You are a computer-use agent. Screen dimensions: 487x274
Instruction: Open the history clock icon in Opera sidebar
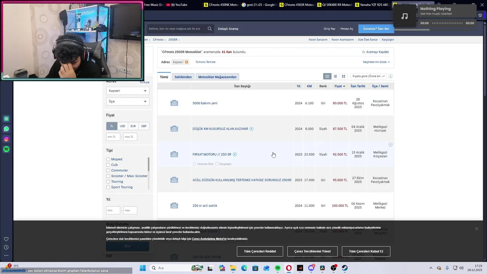6,247
